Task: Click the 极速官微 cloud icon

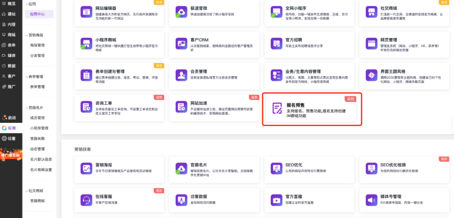Action: (182, 11)
